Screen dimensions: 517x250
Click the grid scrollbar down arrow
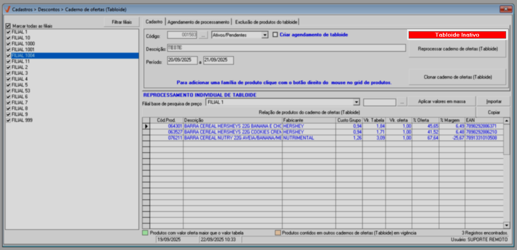506,225
